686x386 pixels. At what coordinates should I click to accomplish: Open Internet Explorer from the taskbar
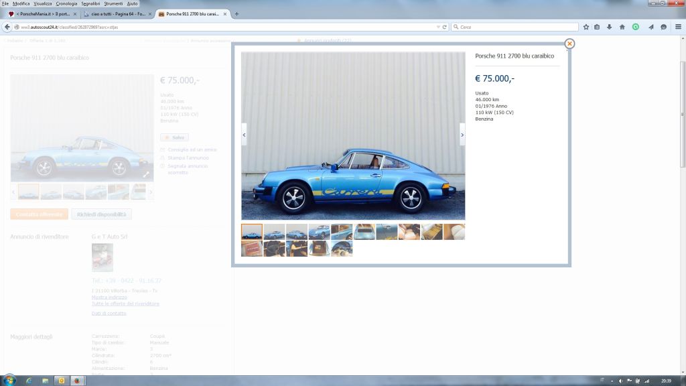[x=28, y=381]
